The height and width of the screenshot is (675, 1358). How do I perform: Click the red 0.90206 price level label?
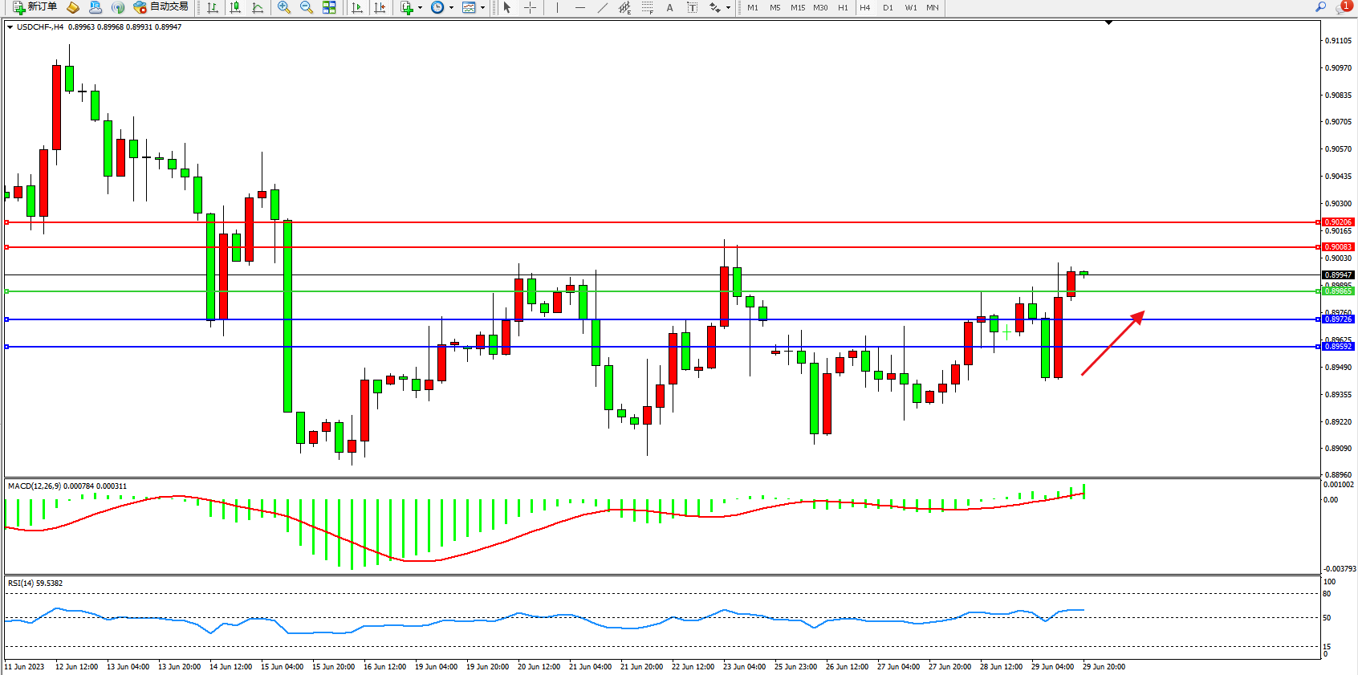click(1338, 222)
